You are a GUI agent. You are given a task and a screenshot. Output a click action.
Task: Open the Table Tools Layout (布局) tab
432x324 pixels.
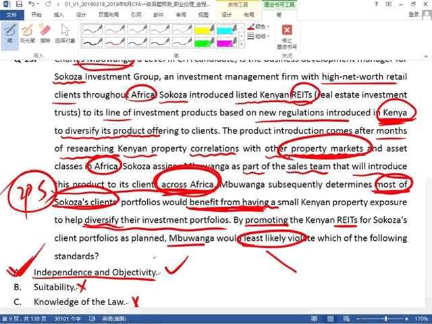[249, 15]
